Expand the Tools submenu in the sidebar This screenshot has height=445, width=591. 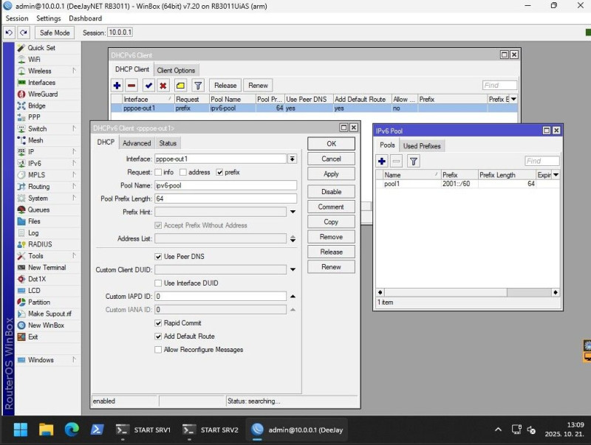pos(74,255)
